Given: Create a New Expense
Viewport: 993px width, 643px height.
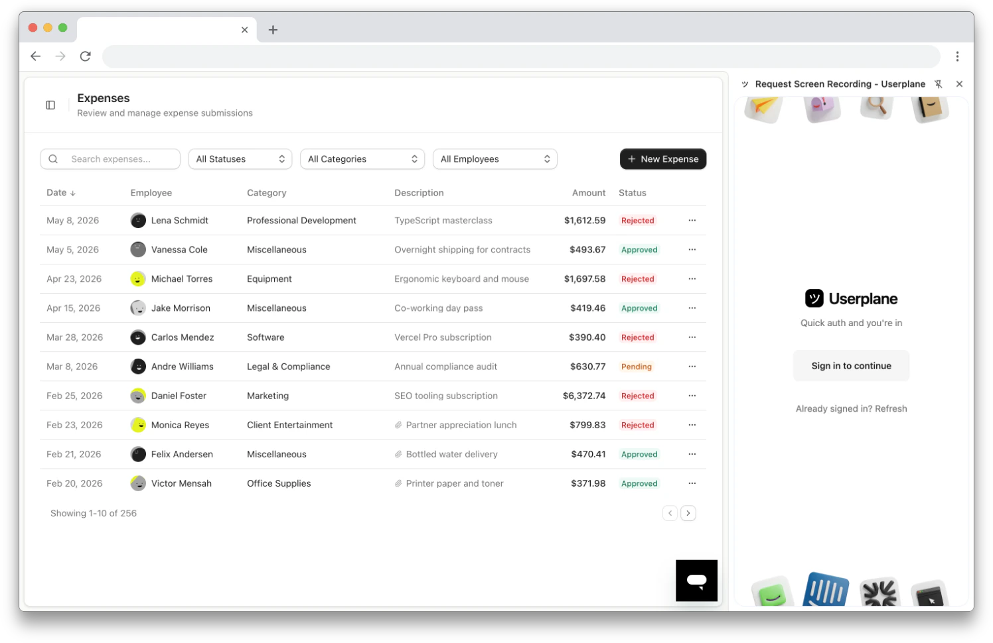Looking at the screenshot, I should click(663, 159).
